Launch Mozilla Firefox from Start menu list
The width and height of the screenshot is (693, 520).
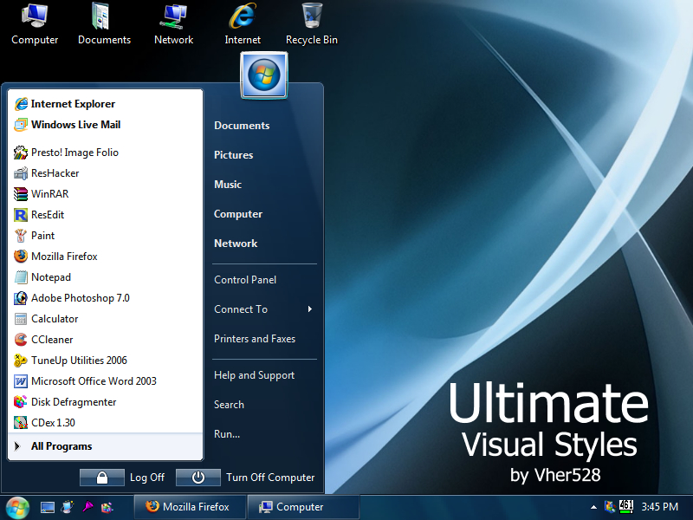(105, 257)
